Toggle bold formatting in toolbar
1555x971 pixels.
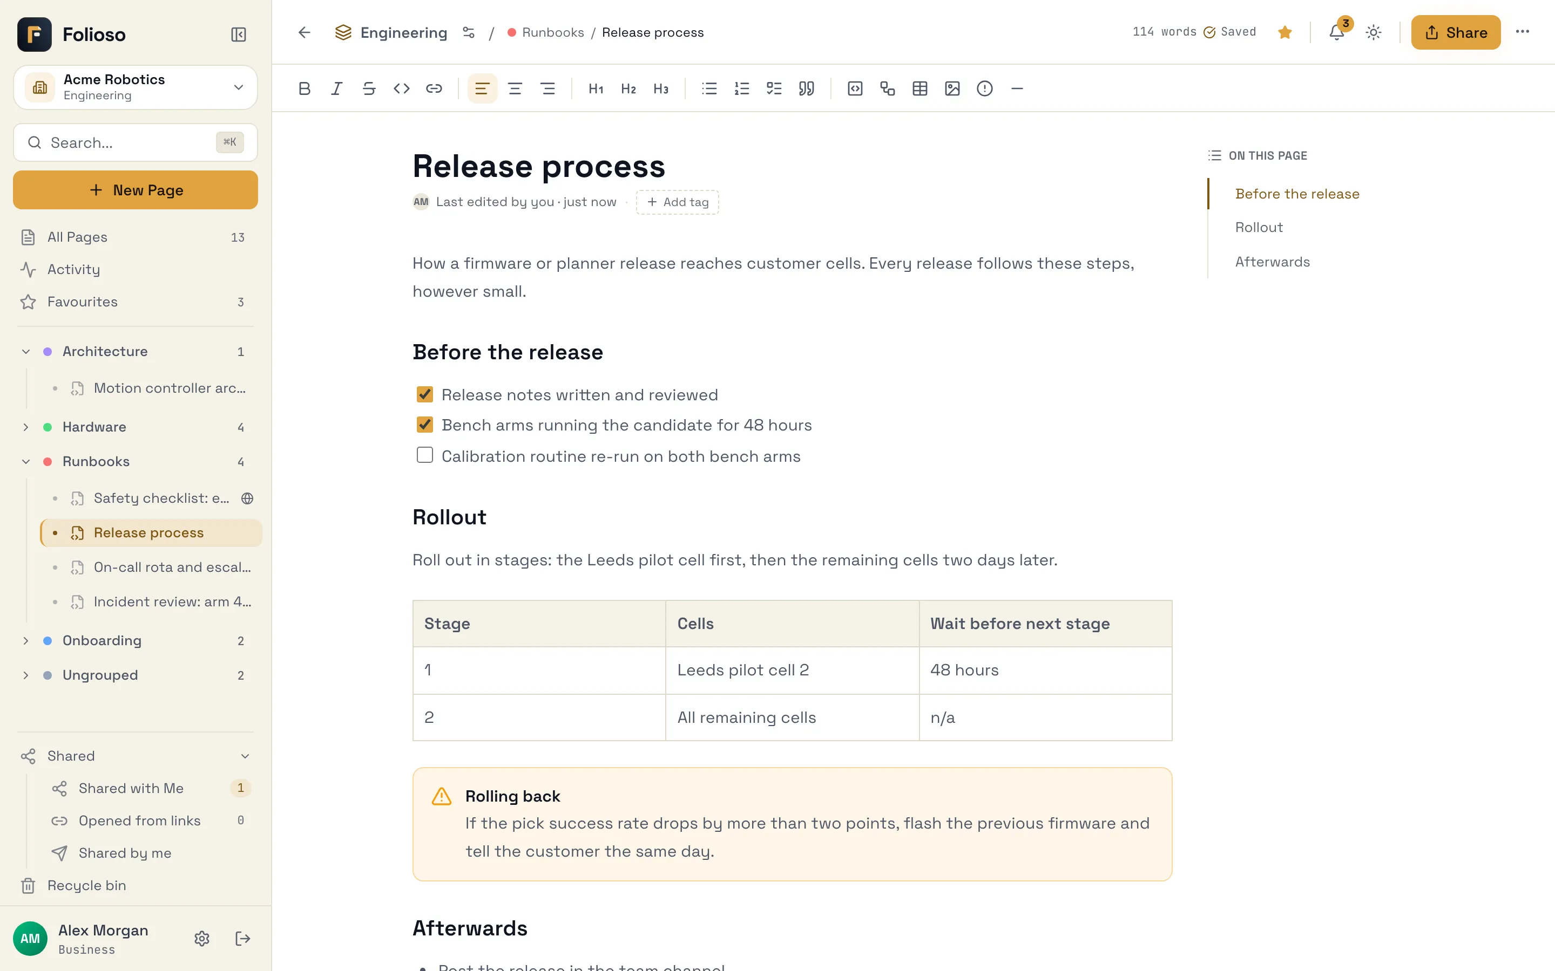tap(305, 88)
